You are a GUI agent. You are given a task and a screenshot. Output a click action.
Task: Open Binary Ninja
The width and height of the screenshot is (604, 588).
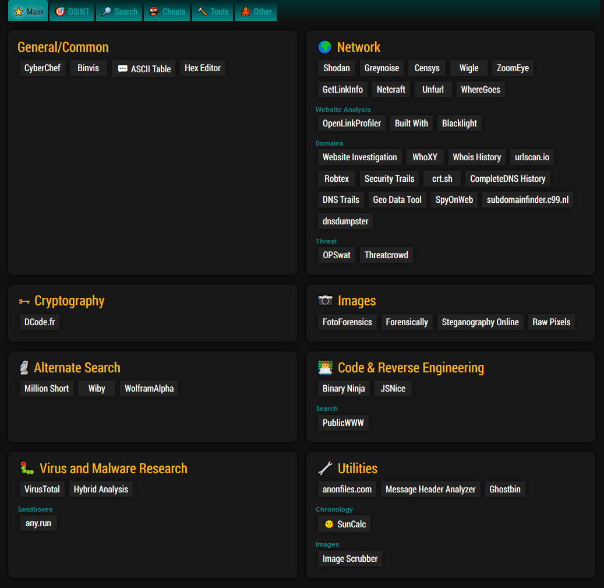point(344,389)
